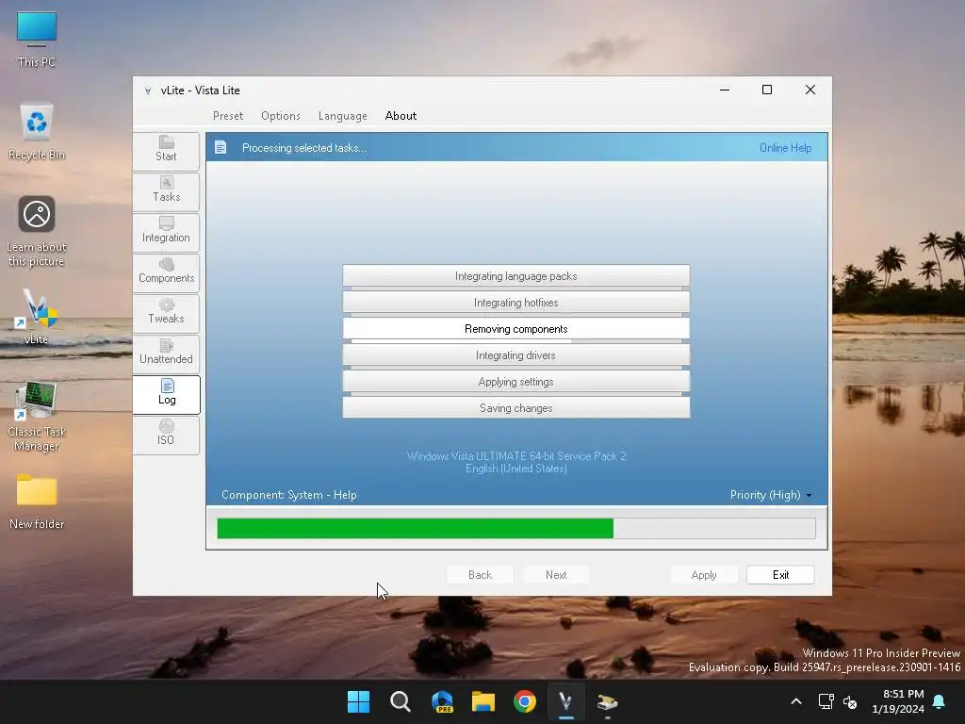The width and height of the screenshot is (965, 724).
Task: Open the ISO sidebar section
Action: (166, 436)
